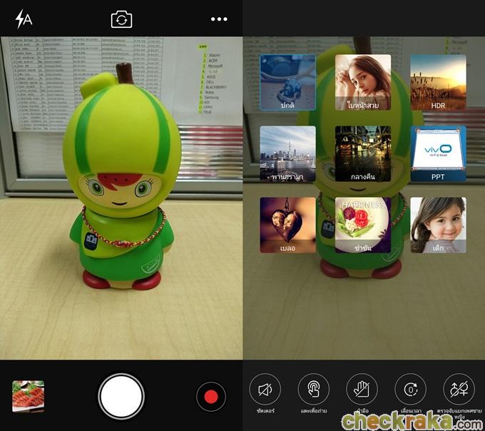Pick the HAPPINESS food plate mode tile
The width and height of the screenshot is (485, 431).
pos(362,225)
